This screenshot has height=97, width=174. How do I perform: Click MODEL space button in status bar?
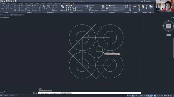[x=129, y=96]
